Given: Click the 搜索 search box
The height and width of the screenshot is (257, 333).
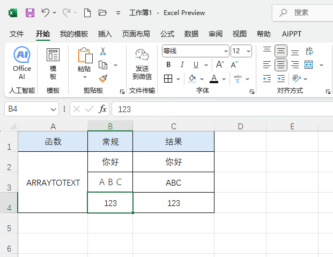Looking at the screenshot, I should (302, 13).
